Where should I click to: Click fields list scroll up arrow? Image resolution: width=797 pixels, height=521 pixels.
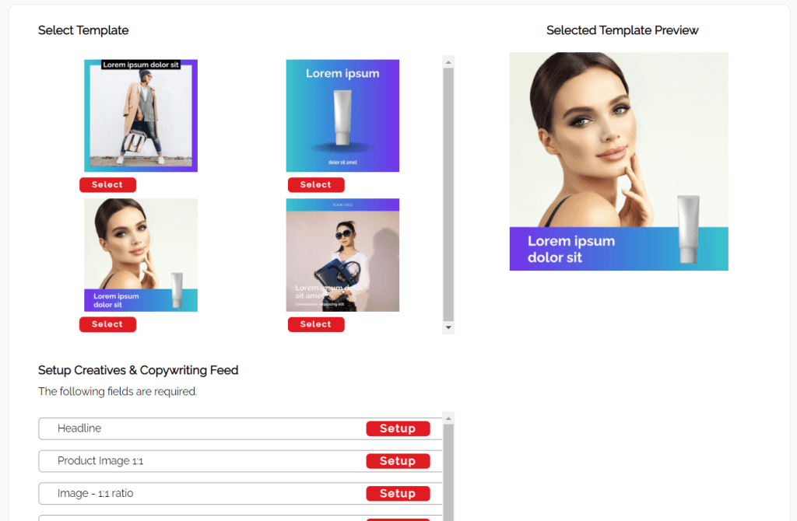coord(448,418)
